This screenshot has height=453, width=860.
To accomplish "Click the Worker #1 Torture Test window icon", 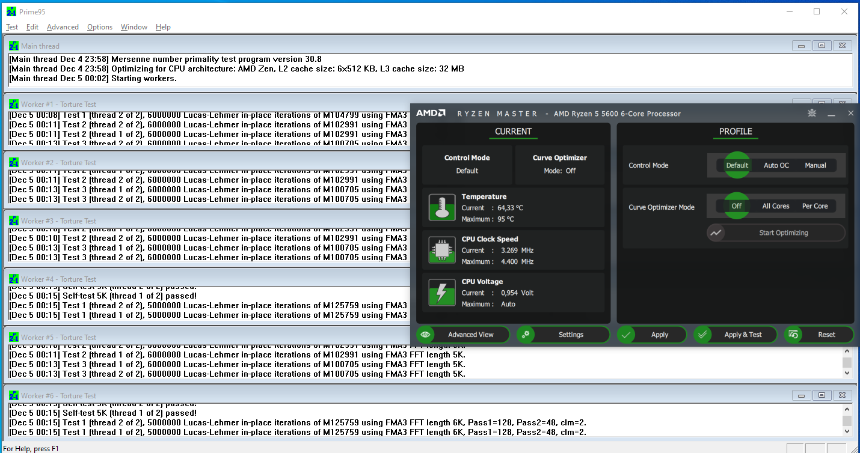I will pos(14,104).
